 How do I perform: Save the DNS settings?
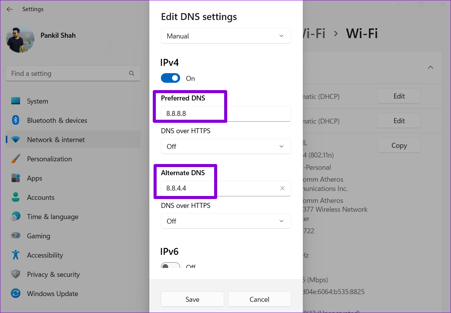pyautogui.click(x=192, y=299)
